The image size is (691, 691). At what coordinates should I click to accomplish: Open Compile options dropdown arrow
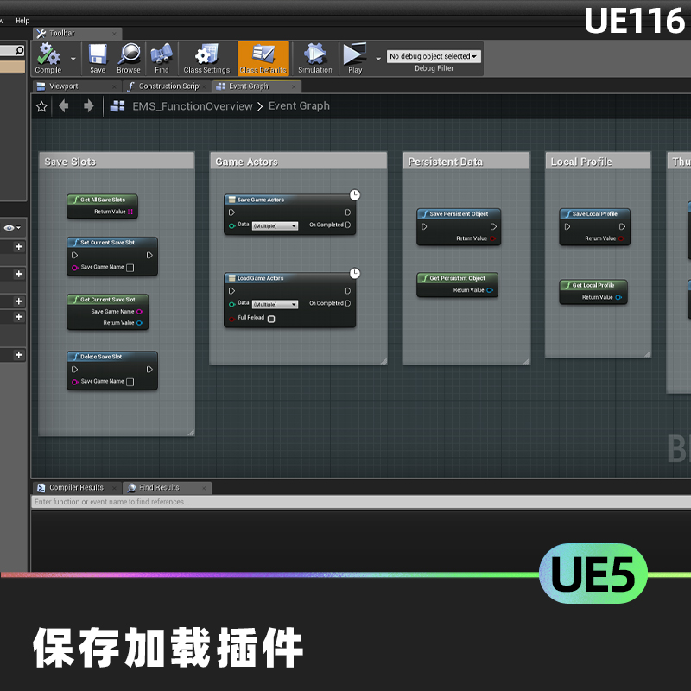(73, 58)
